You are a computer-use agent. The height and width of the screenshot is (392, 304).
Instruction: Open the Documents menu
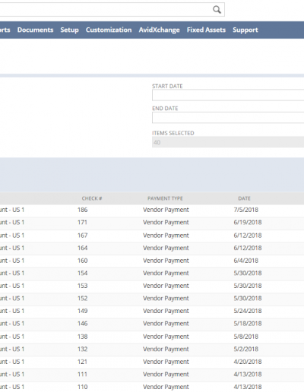[35, 30]
